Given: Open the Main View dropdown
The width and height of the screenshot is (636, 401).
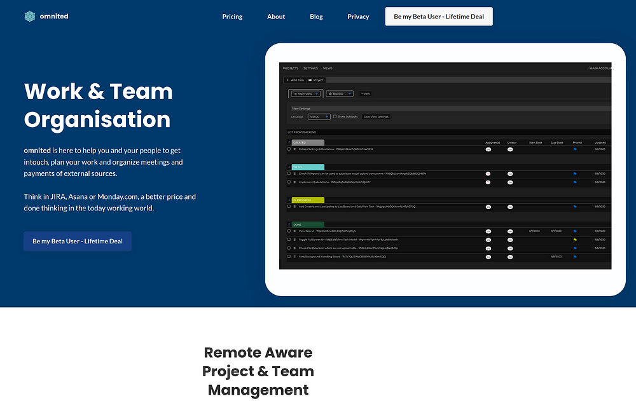Looking at the screenshot, I should 306,93.
